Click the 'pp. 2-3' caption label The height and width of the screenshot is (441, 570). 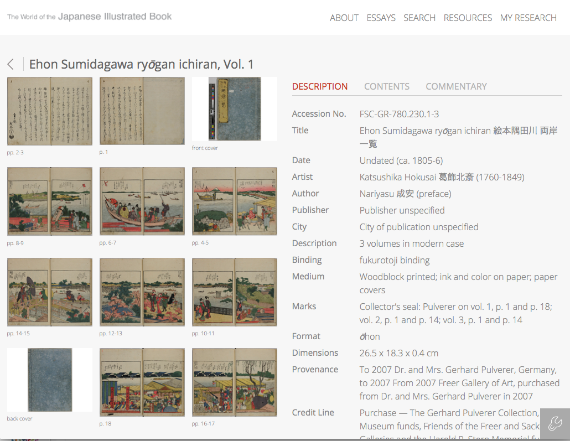click(15, 153)
